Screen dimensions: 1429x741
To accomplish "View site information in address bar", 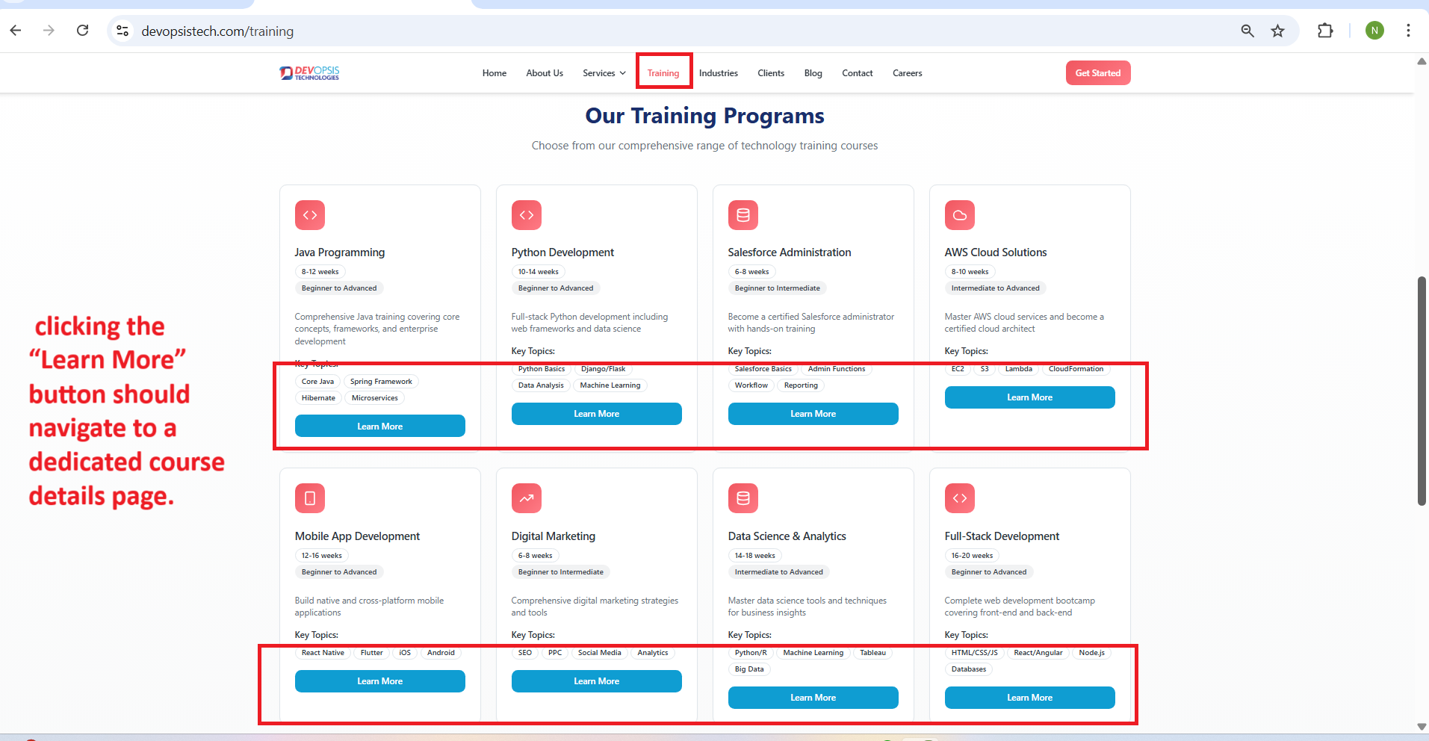I will click(x=123, y=31).
